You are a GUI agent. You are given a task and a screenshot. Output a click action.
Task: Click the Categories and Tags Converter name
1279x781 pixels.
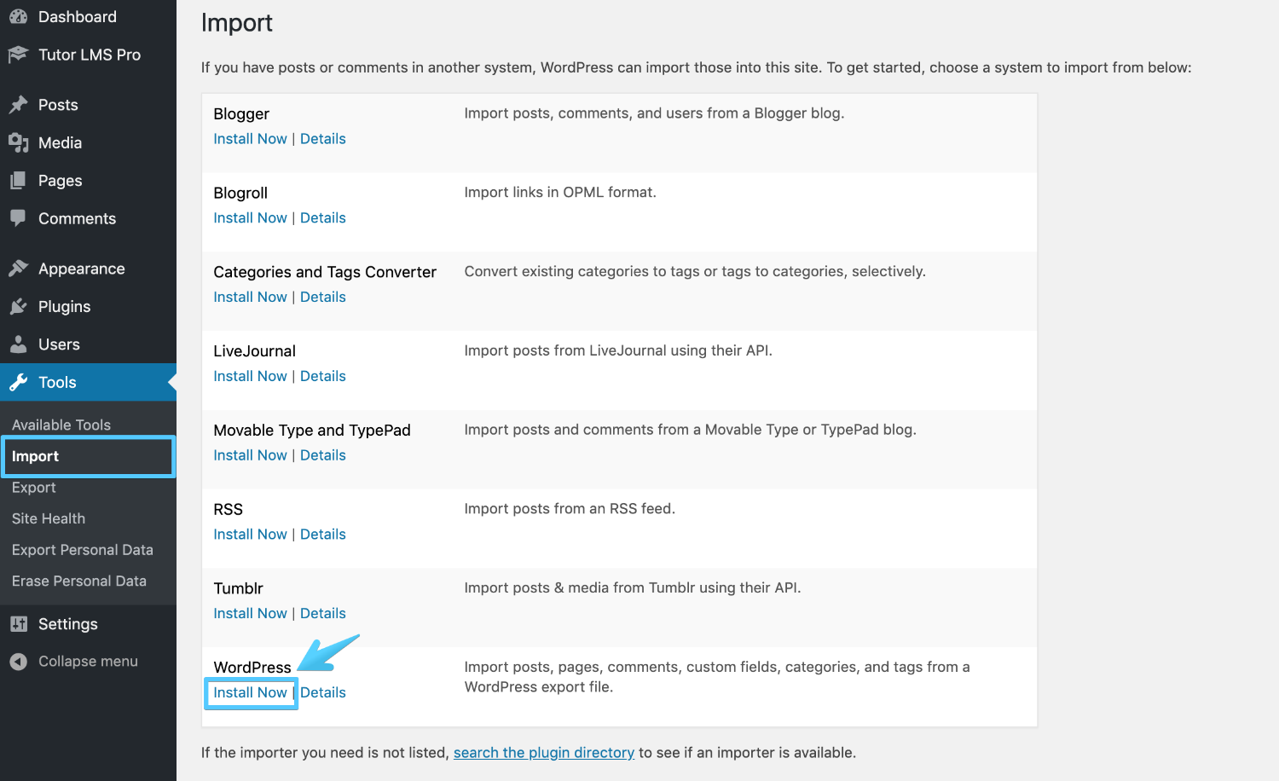325,272
